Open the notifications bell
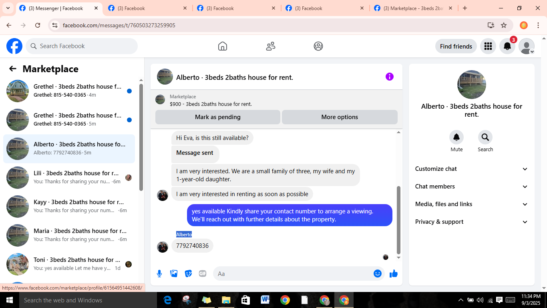Screen dimensions: 547x308 pyautogui.click(x=507, y=46)
